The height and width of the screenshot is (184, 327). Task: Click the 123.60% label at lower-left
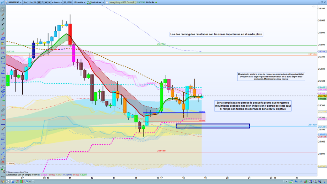(10, 163)
